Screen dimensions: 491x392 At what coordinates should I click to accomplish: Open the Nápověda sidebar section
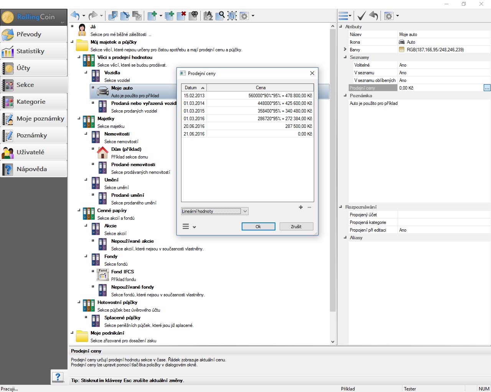[34, 169]
